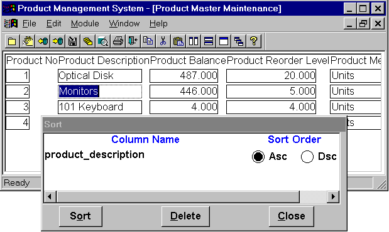The width and height of the screenshot is (389, 232).
Task: Restore the inner Product Master Maintenance window
Action: coord(363,24)
